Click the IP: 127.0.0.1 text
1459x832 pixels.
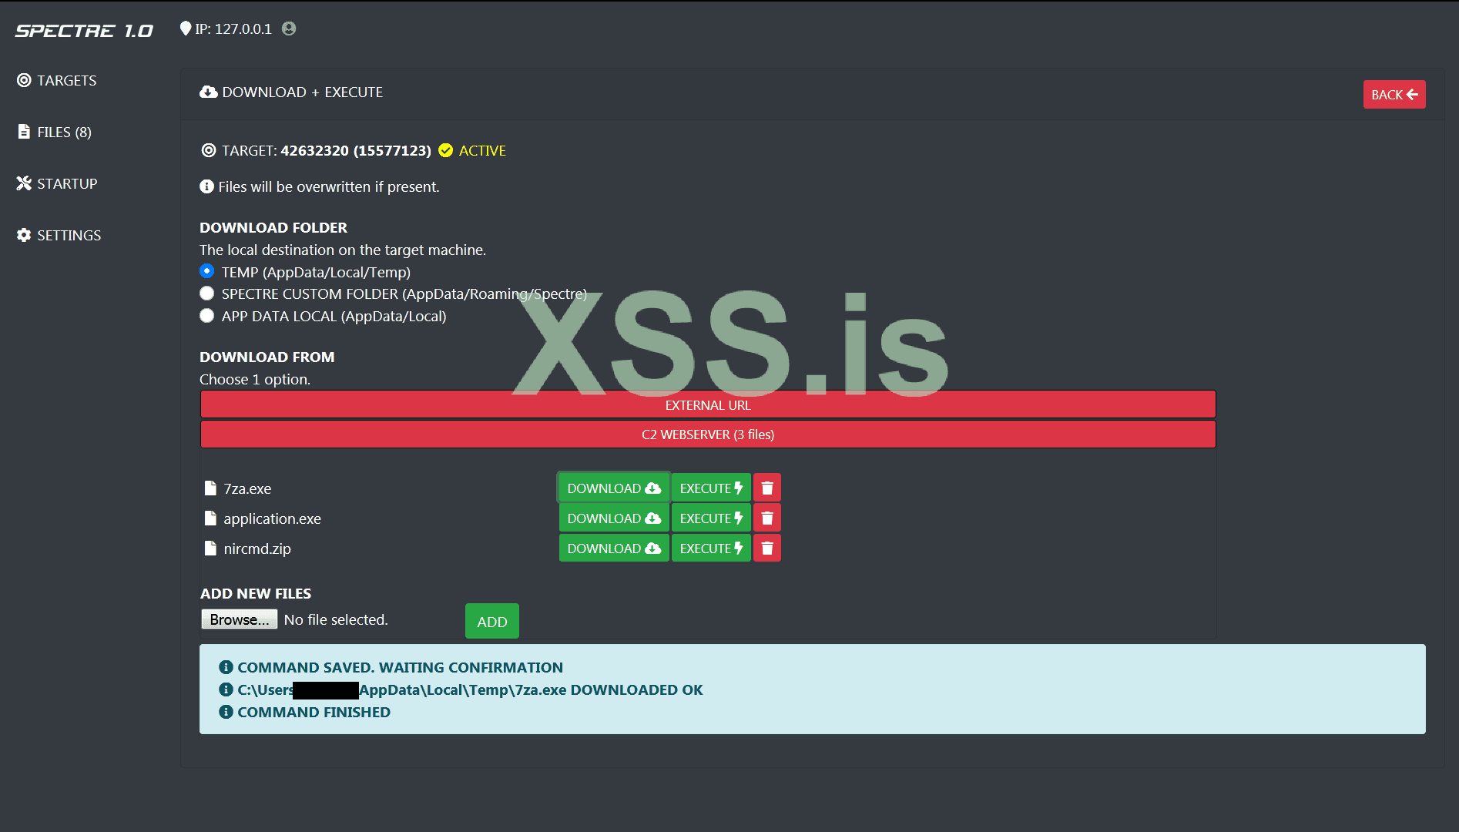[x=233, y=29]
